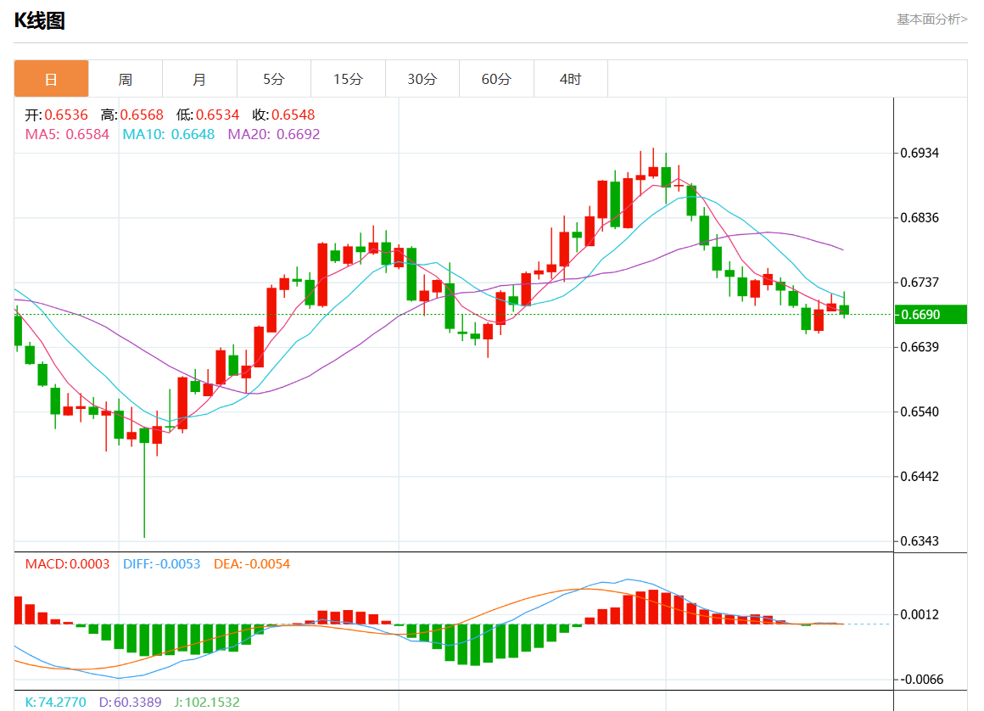Click the 0.6836 price axis label
The height and width of the screenshot is (711, 984).
920,218
